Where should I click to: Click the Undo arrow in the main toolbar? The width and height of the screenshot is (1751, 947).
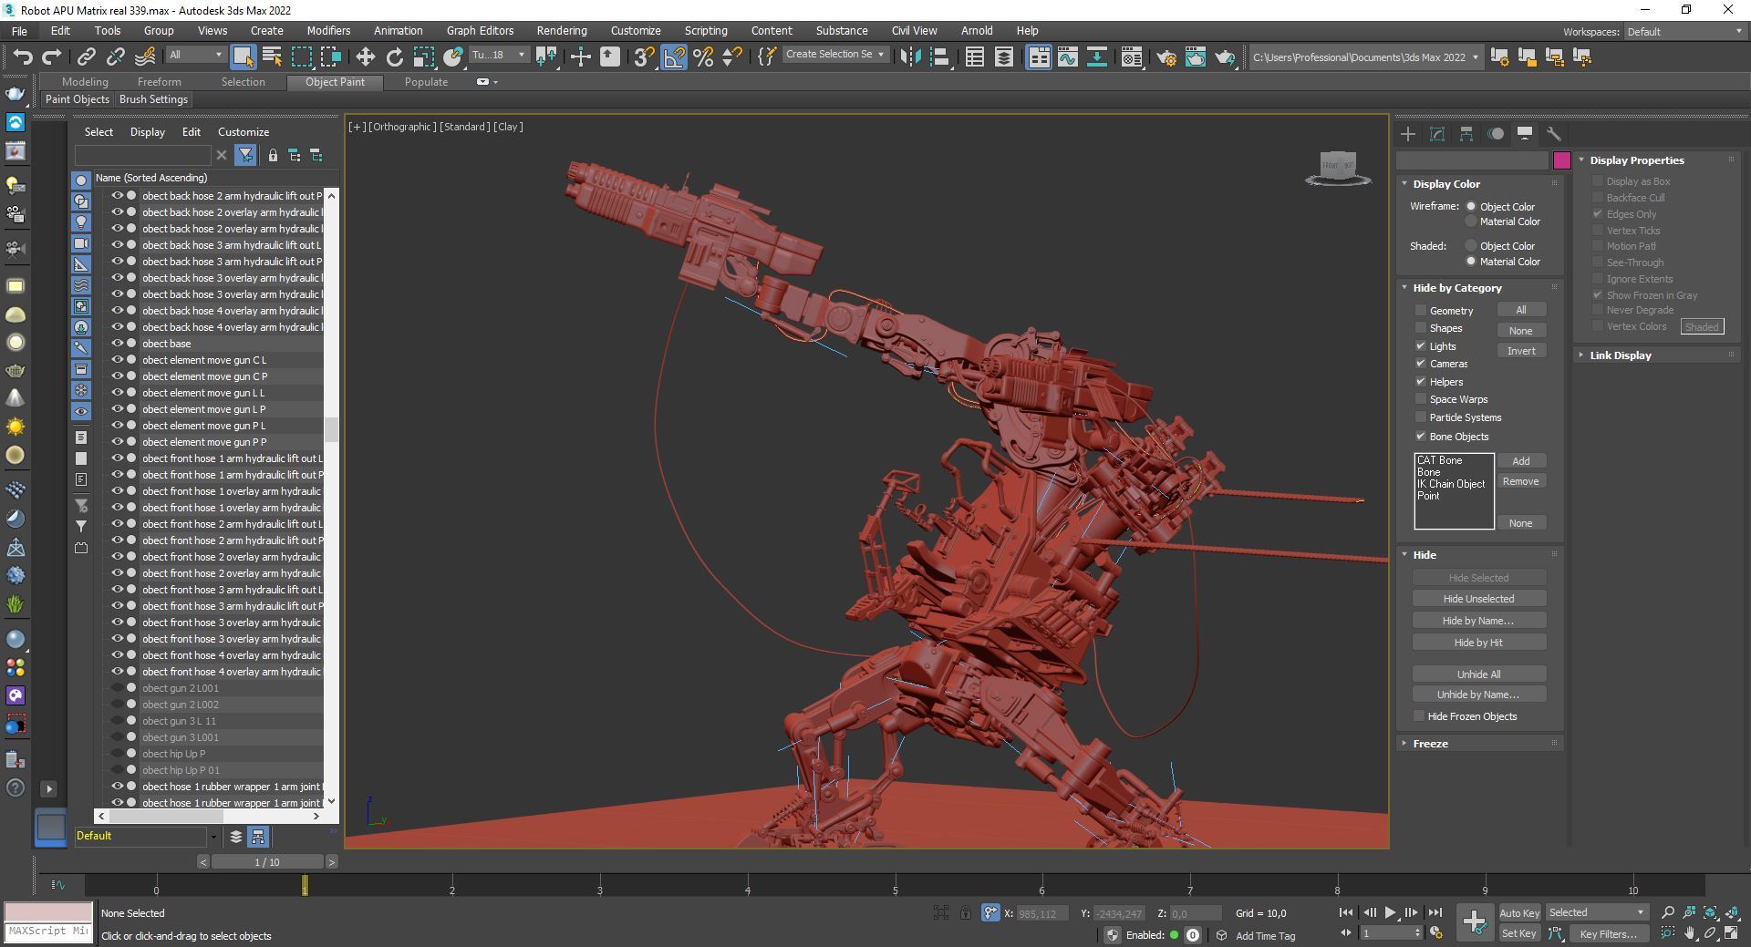click(x=22, y=57)
